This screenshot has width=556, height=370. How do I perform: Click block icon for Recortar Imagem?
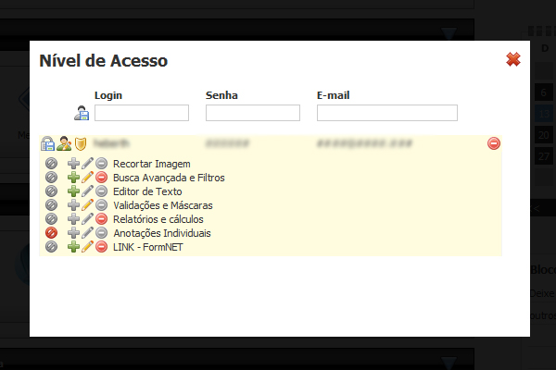pos(51,164)
